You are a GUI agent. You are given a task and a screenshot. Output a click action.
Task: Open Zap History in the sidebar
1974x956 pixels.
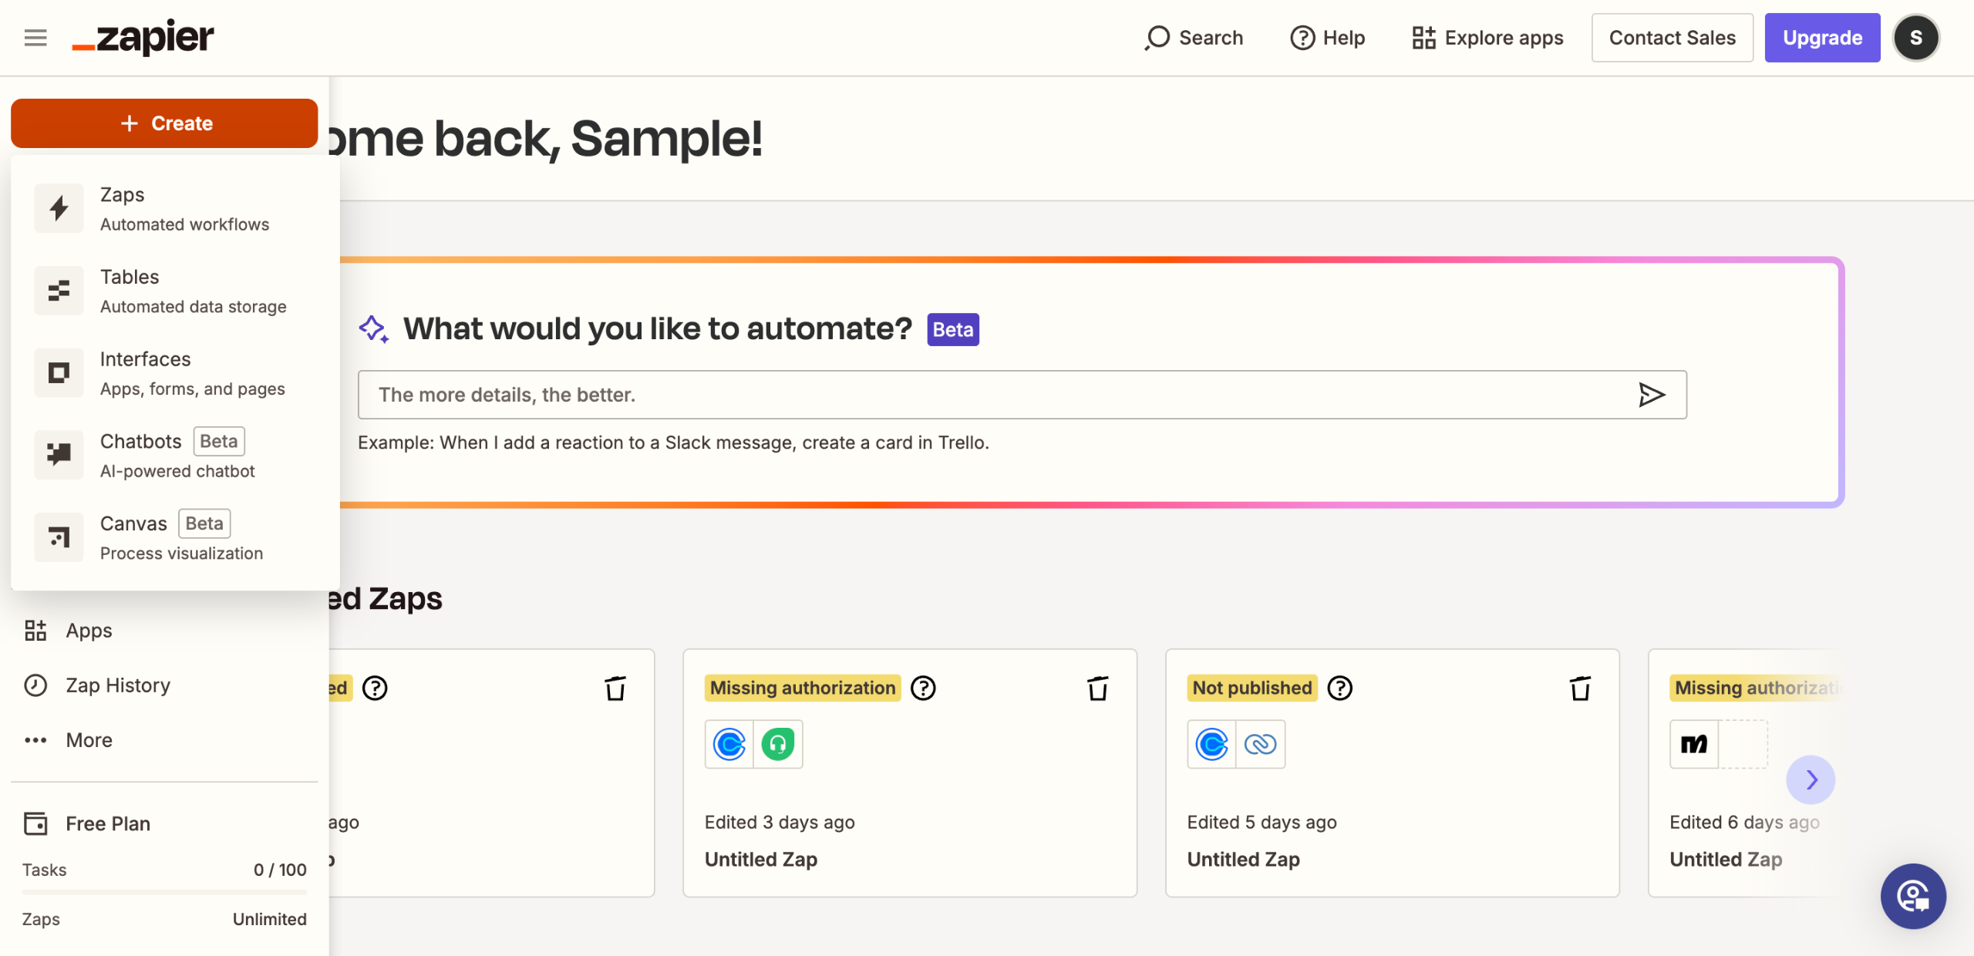click(117, 685)
